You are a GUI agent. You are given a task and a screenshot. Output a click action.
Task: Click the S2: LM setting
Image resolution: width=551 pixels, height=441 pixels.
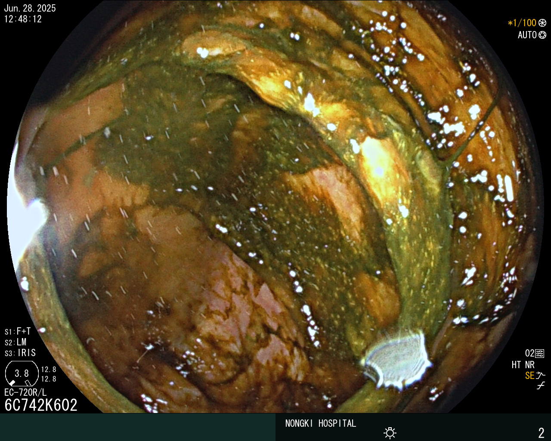(15, 342)
